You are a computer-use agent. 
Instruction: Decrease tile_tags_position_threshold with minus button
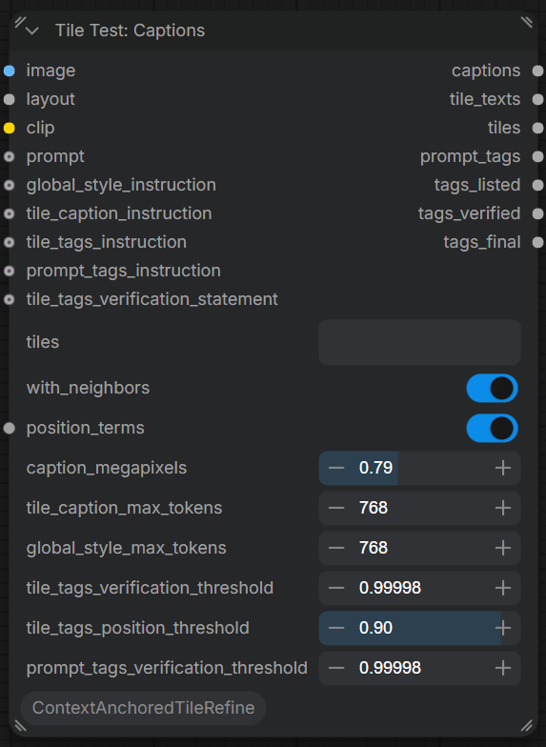[x=336, y=629]
